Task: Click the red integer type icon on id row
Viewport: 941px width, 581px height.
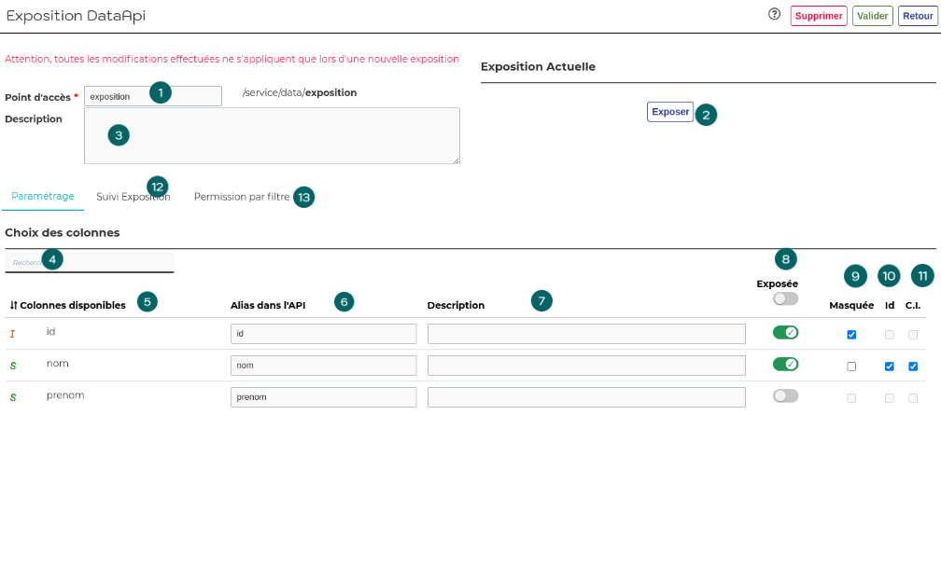Action: point(12,332)
